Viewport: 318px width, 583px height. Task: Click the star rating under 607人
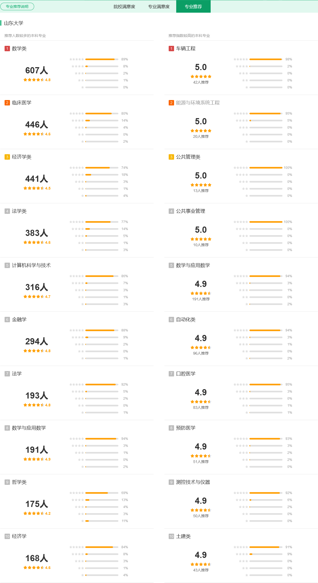point(37,80)
